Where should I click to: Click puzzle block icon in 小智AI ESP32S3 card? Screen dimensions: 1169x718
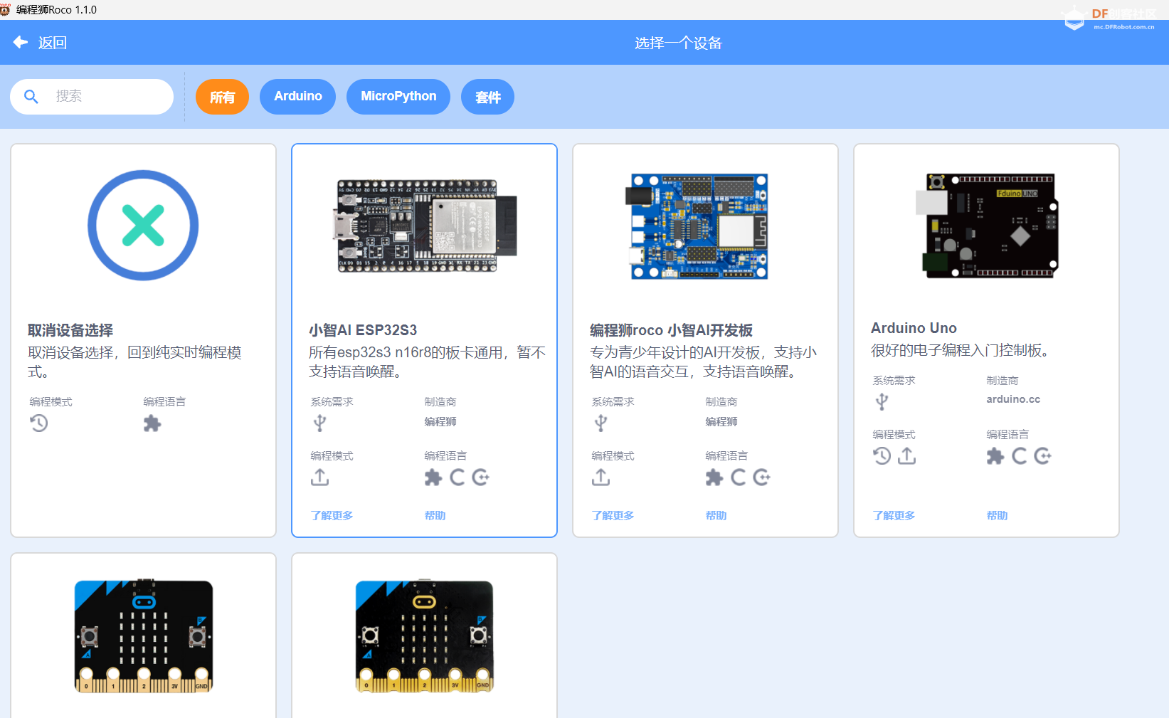coord(433,477)
